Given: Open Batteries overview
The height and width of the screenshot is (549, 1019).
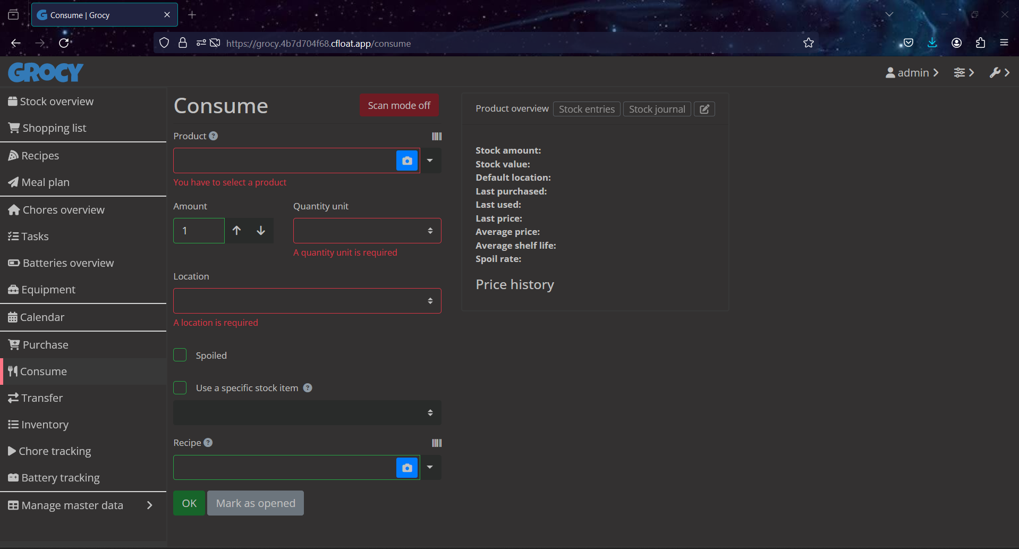Looking at the screenshot, I should pos(83,263).
